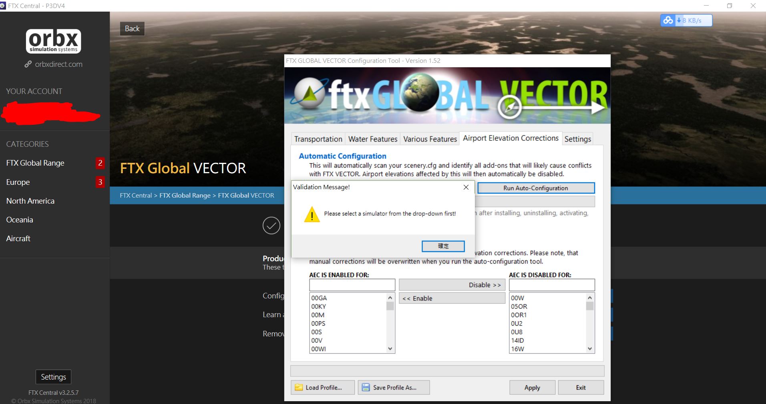
Task: Open the Settings tab of the configuration tool
Action: coord(577,139)
